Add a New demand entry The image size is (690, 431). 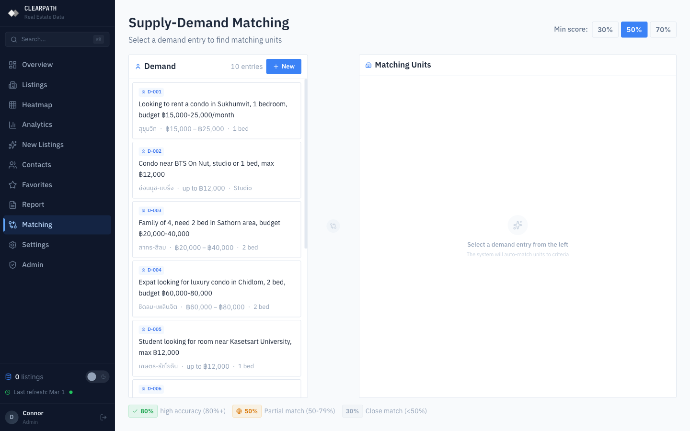tap(284, 67)
